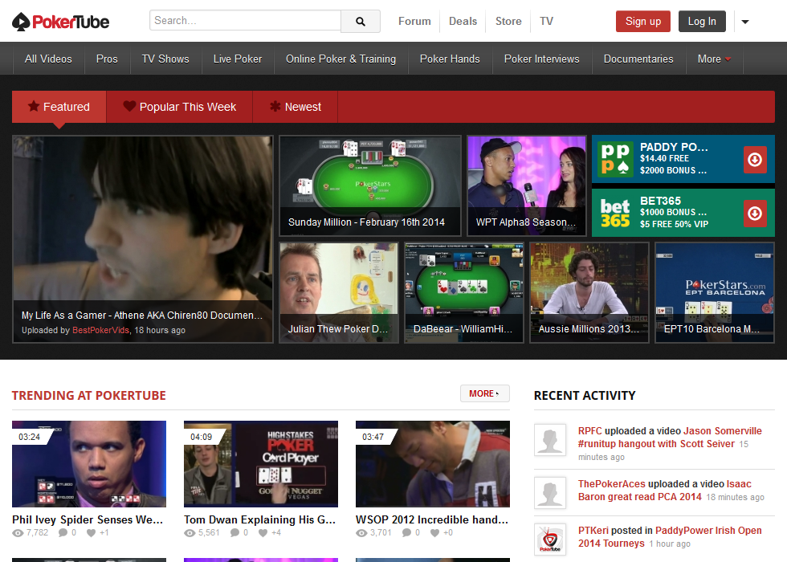Viewport: 787px width, 562px height.
Task: Click the PTKeri user avatar
Action: coord(550,539)
